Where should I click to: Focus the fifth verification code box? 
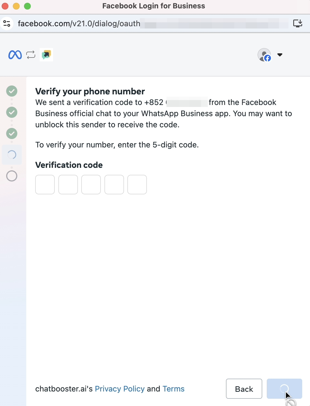tap(137, 185)
